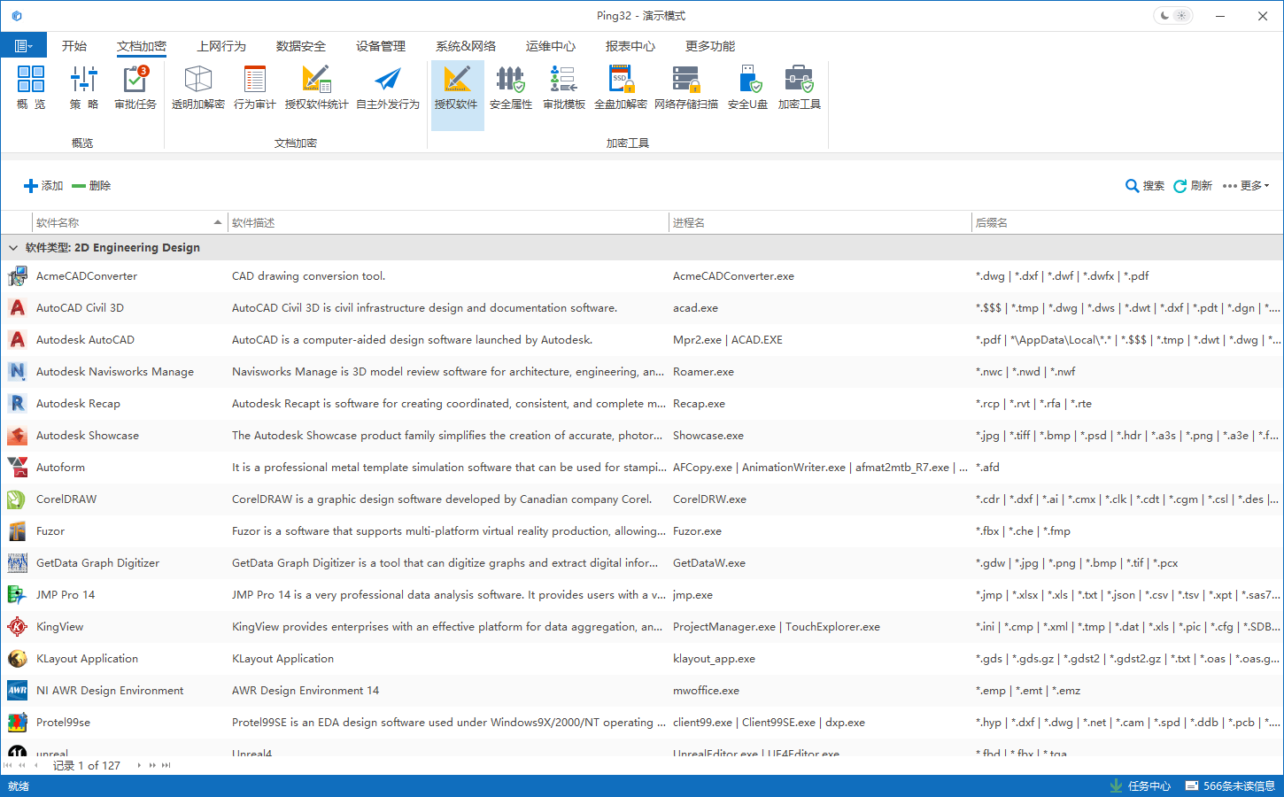This screenshot has height=797, width=1284.
Task: Open the 策略 policy tool
Action: (84, 87)
